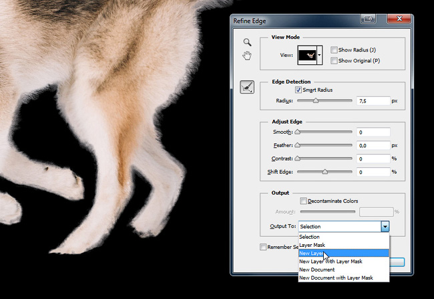Choose New Document with Layer Mask option
This screenshot has width=434, height=299.
click(x=344, y=278)
